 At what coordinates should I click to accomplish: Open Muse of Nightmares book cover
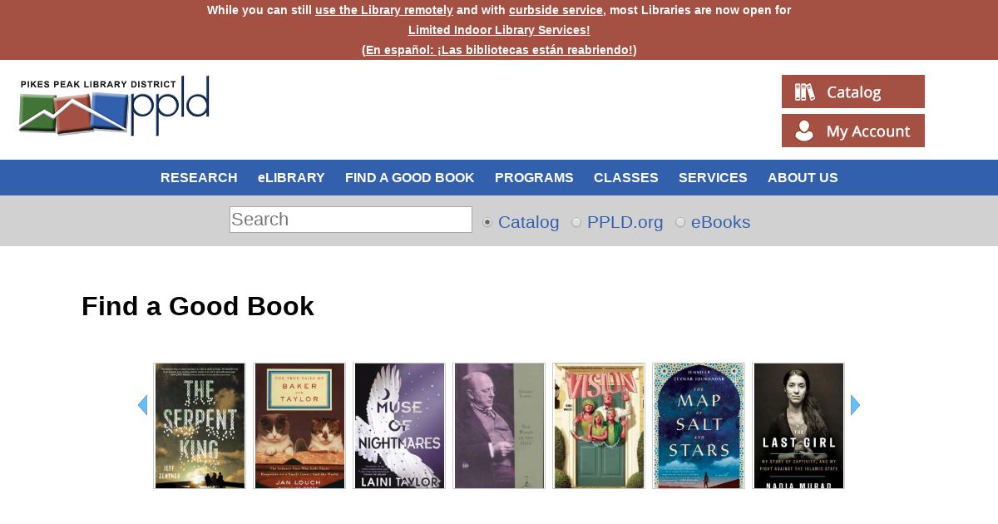click(x=399, y=426)
